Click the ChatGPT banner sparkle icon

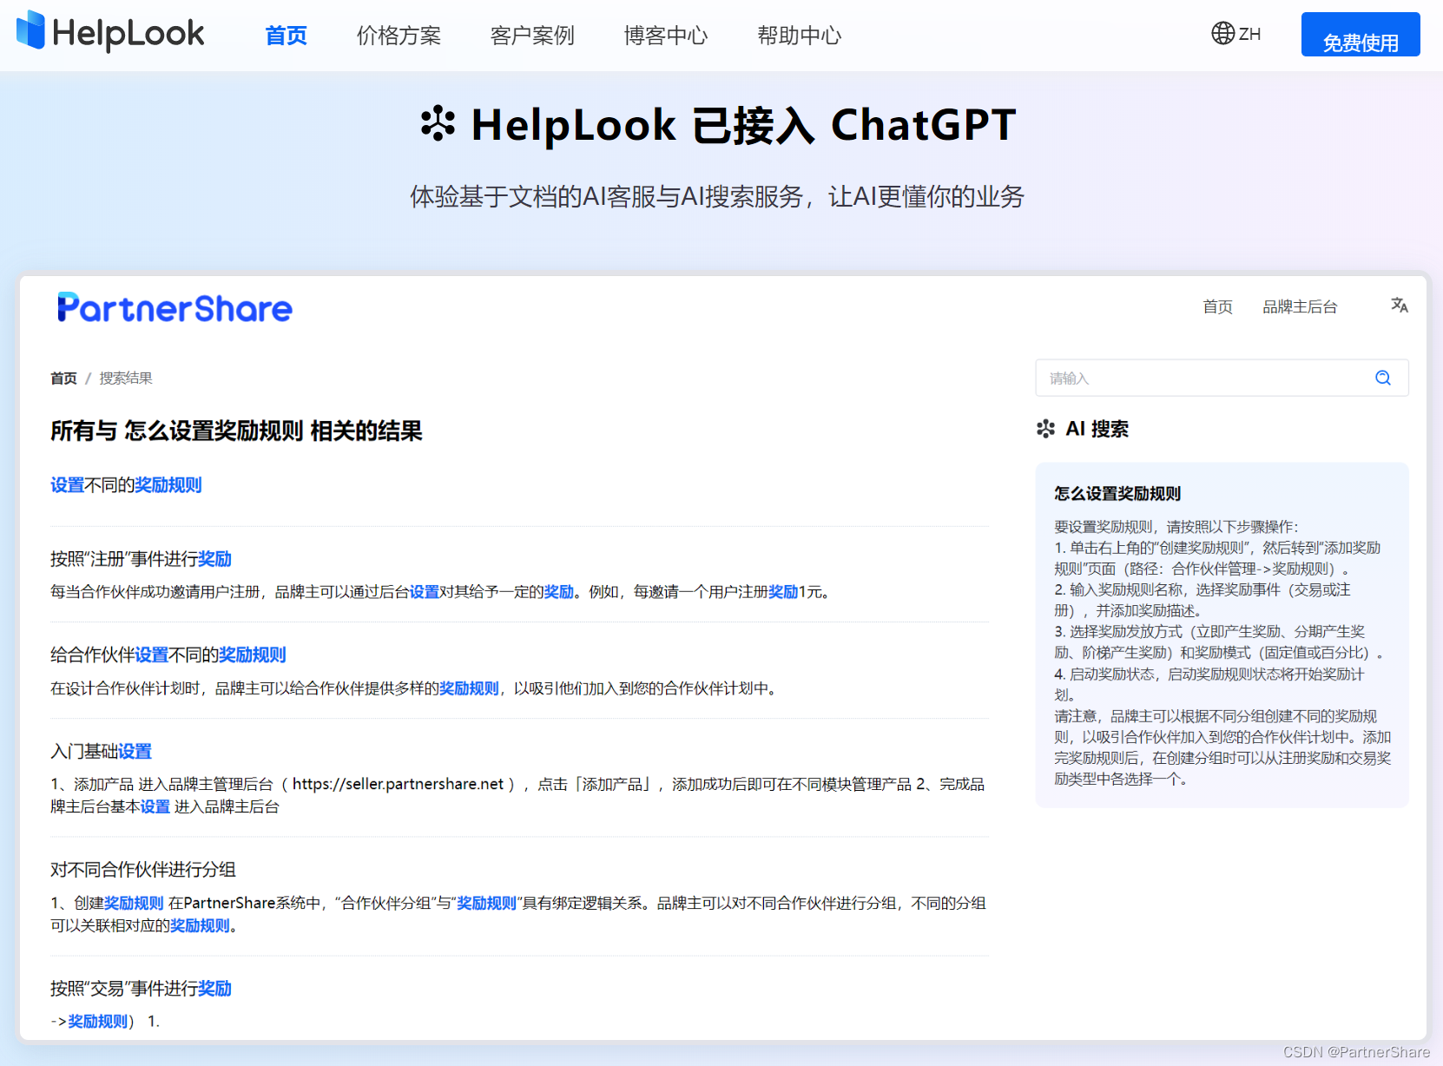pos(438,123)
